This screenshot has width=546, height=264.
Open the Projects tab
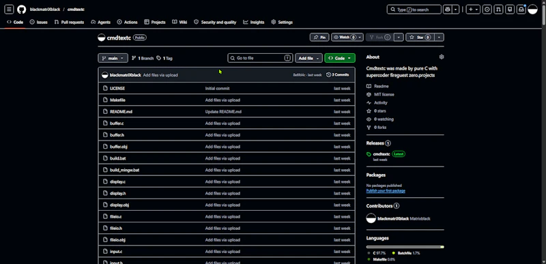click(x=155, y=23)
